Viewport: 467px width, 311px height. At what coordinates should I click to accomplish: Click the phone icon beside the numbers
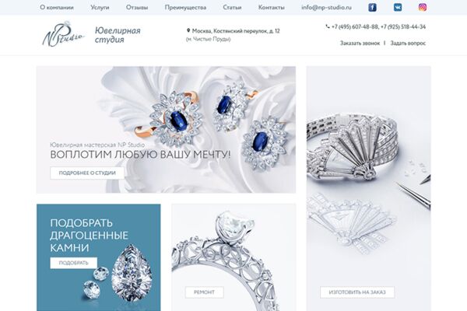point(328,26)
